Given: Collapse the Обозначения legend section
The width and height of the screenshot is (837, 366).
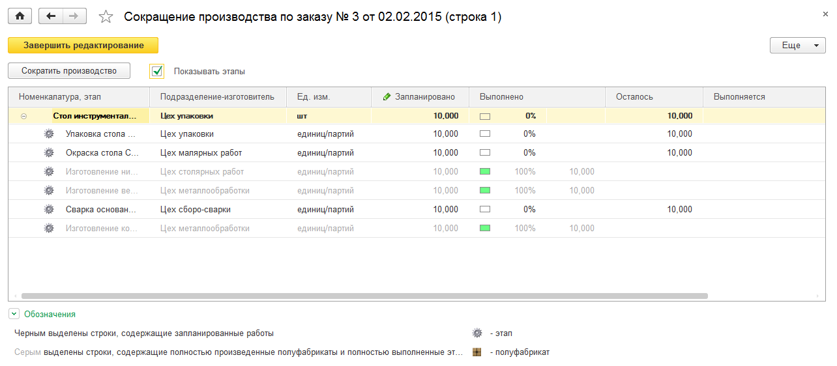Looking at the screenshot, I should [14, 314].
